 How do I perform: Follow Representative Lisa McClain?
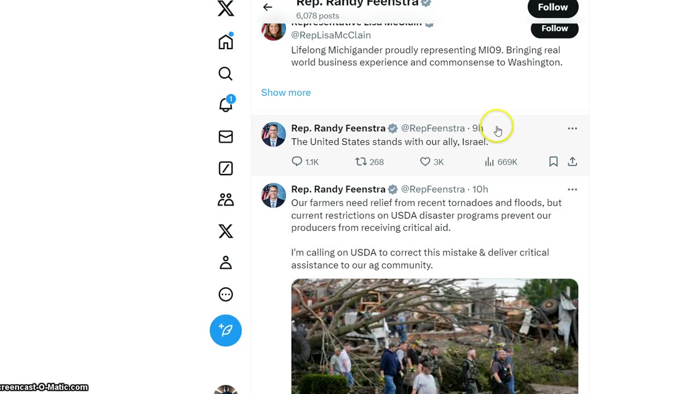(x=554, y=28)
